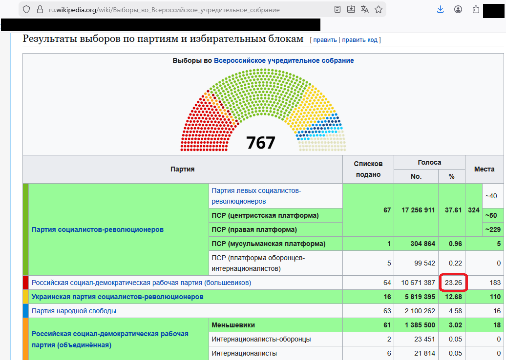Click the '304 864' votes cell
This screenshot has width=506, height=360.
coord(416,244)
